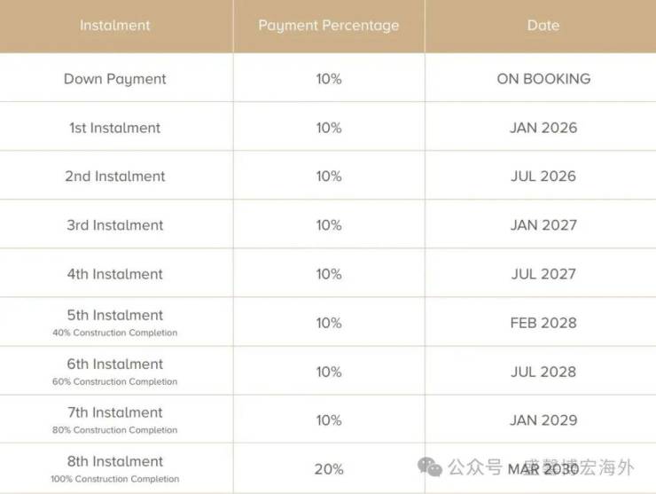
Task: Click the JAN 2029 date
Action: [543, 420]
